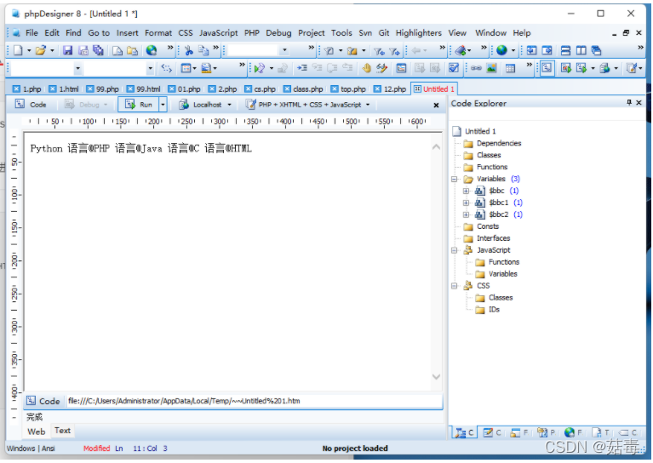Click the Save All multi-disk icon
Viewport: 653px width, 463px height.
(x=98, y=51)
